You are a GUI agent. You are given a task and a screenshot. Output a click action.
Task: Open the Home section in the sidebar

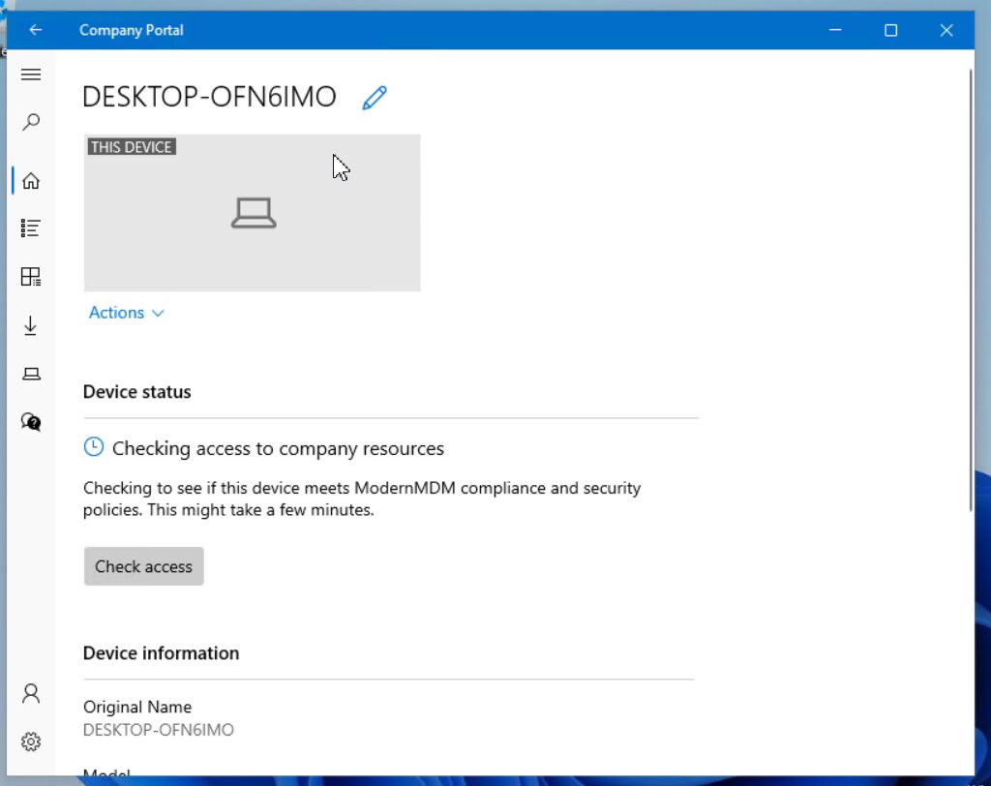tap(31, 180)
